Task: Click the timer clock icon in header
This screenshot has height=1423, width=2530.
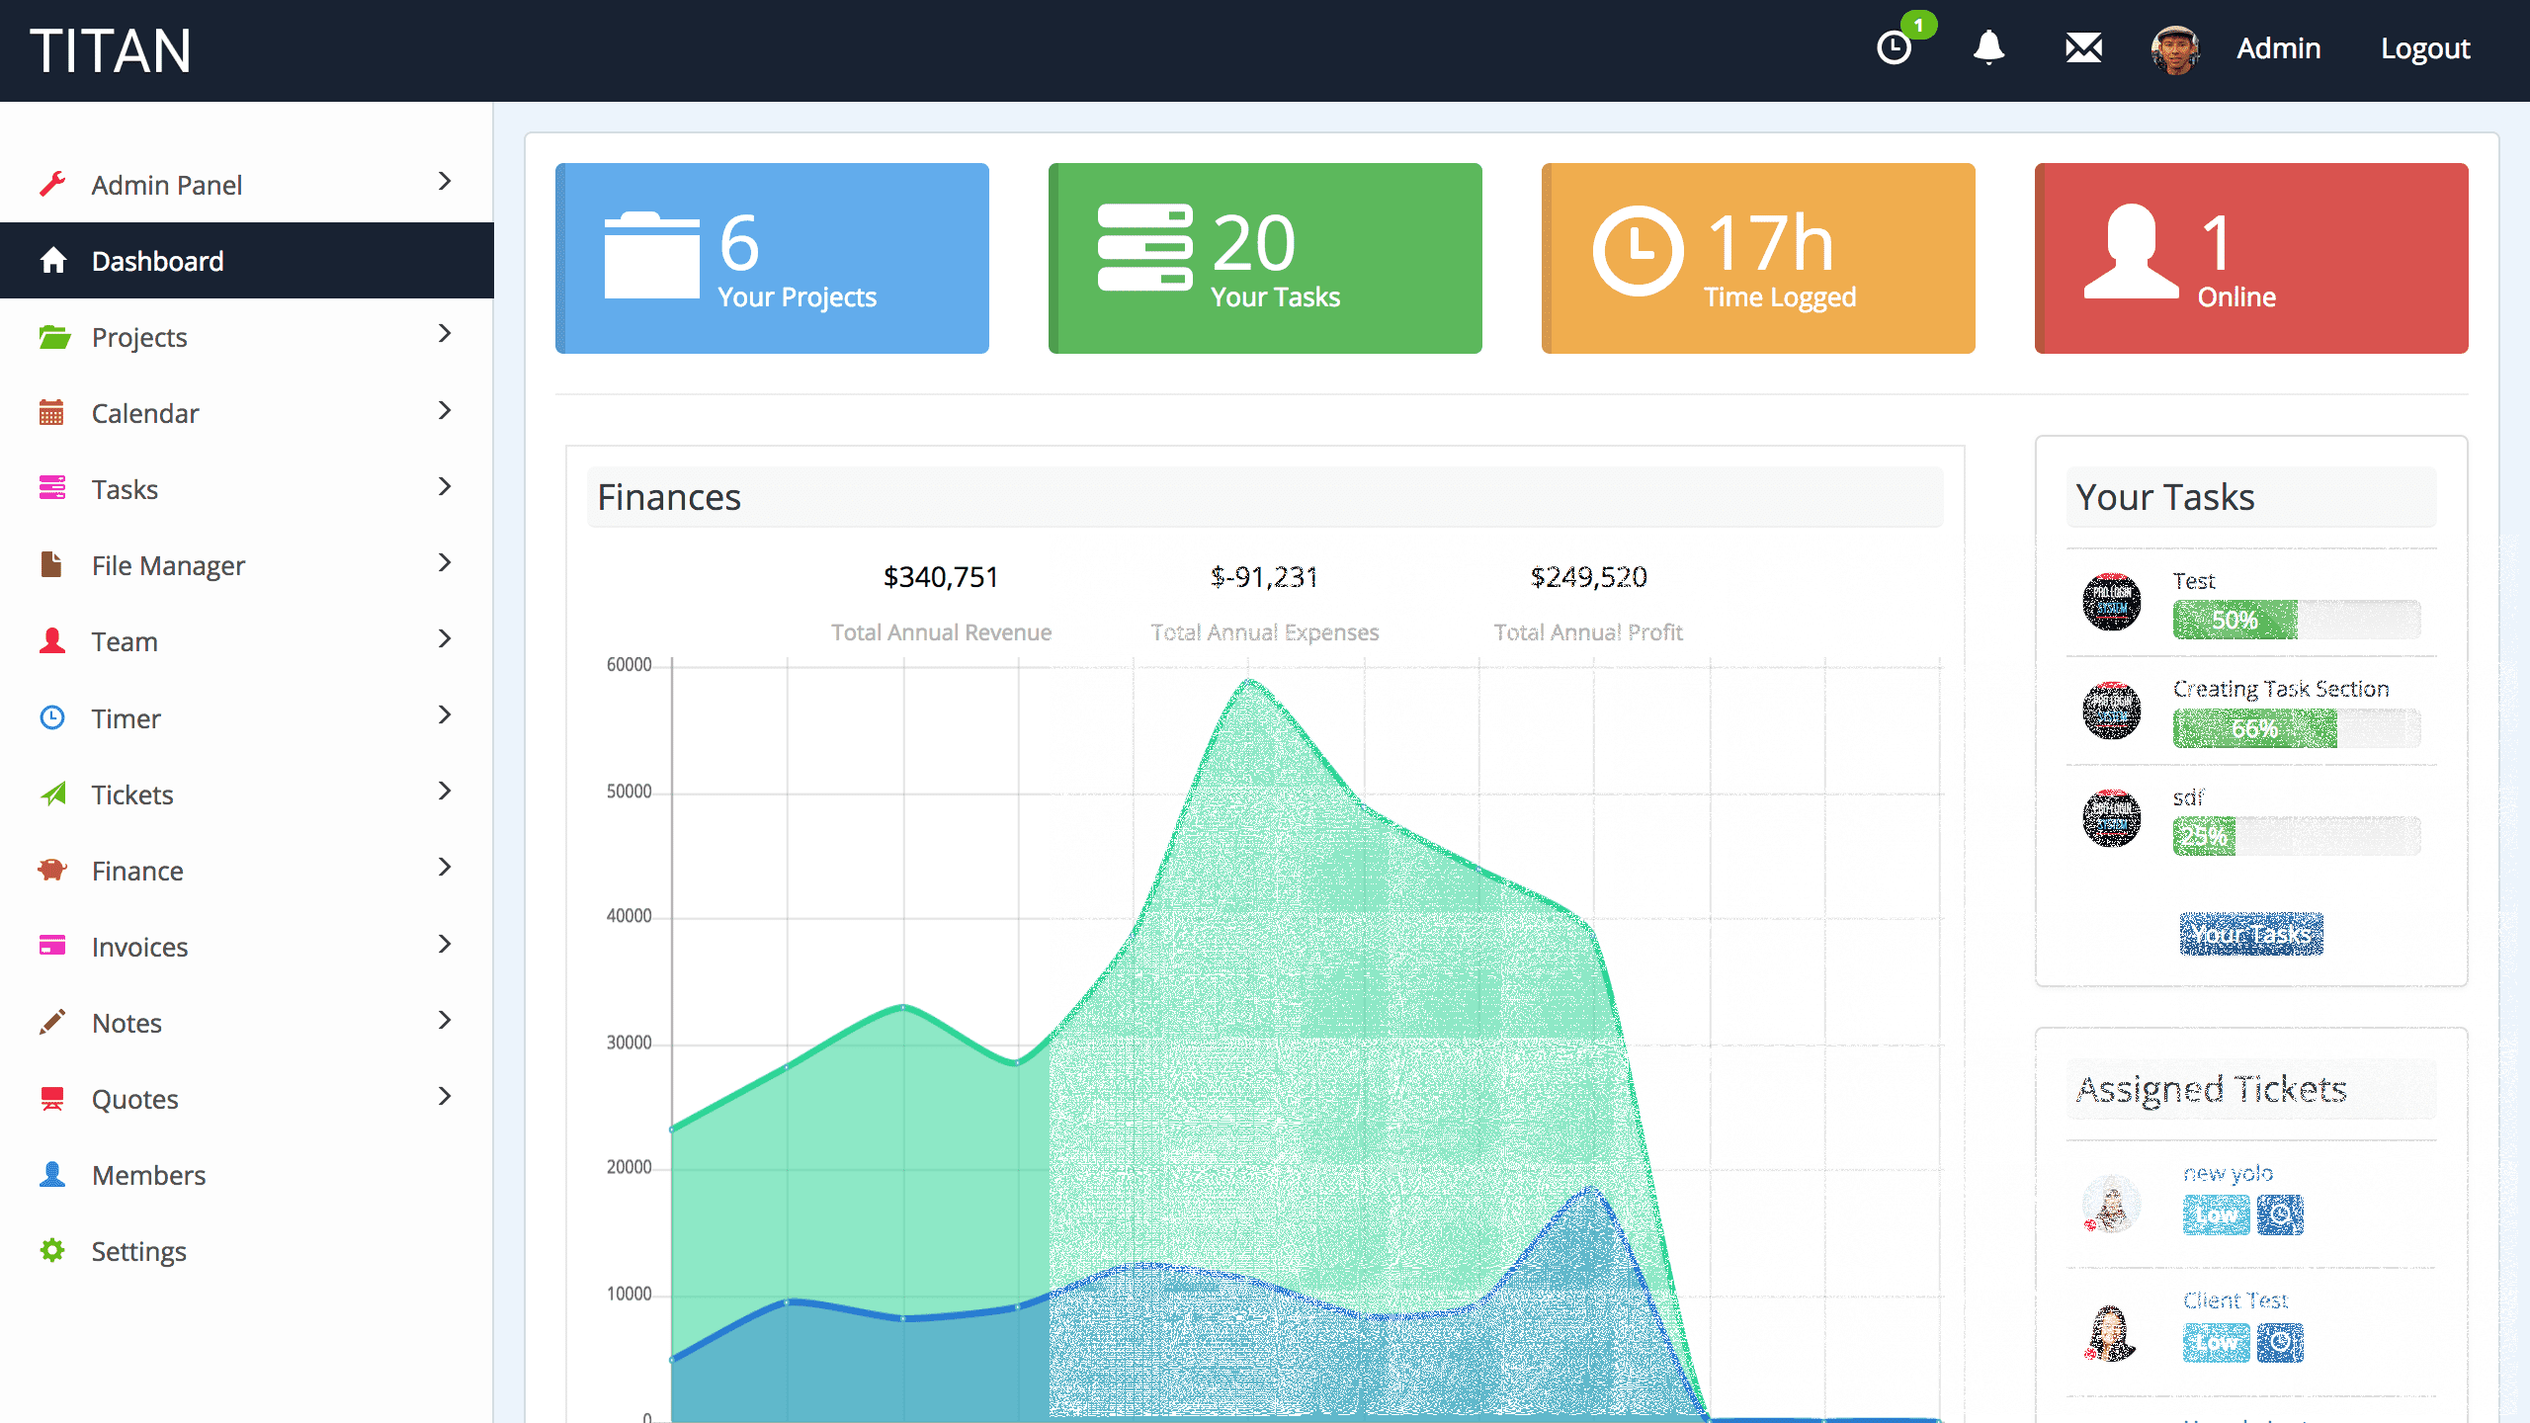Action: [x=1894, y=47]
